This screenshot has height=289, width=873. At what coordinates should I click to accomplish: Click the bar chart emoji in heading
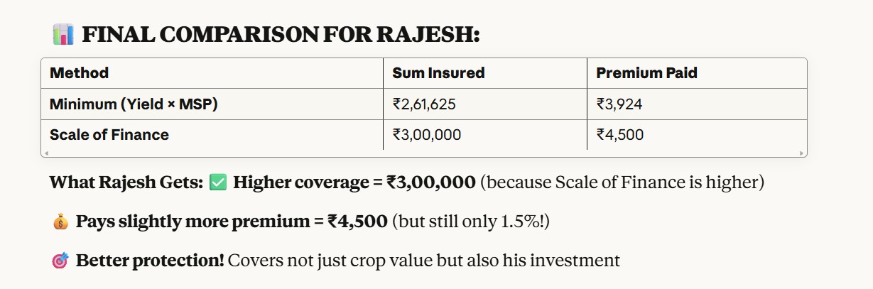coord(63,33)
